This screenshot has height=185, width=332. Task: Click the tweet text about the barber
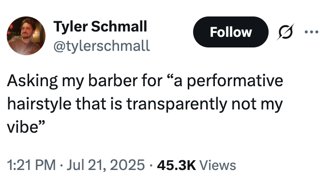coord(145,104)
